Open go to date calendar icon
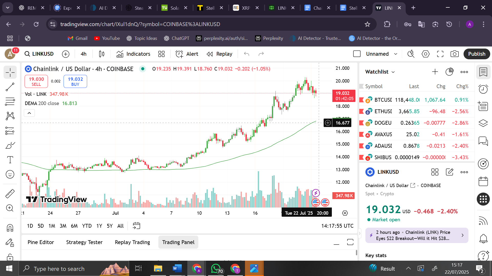Viewport: 492px width, 276px height. 136,226
